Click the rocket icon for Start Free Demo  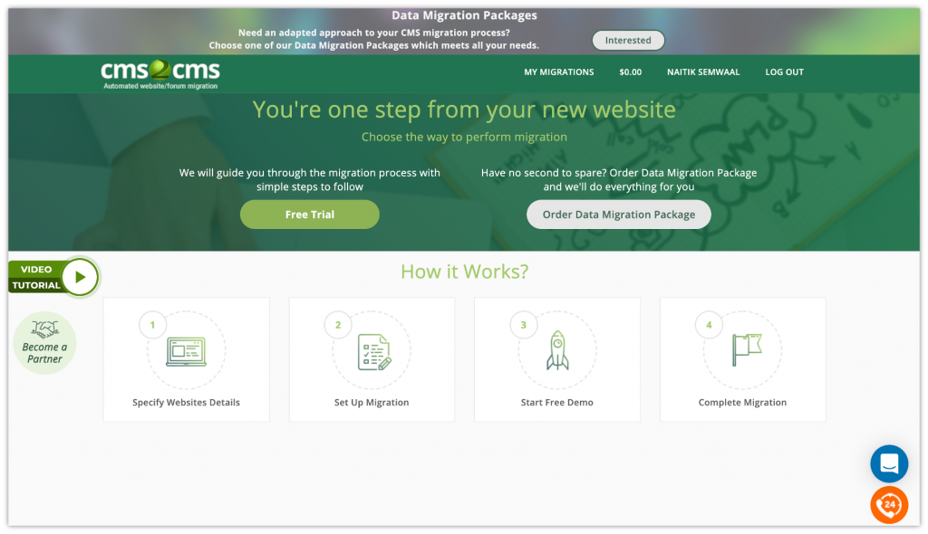click(x=556, y=351)
